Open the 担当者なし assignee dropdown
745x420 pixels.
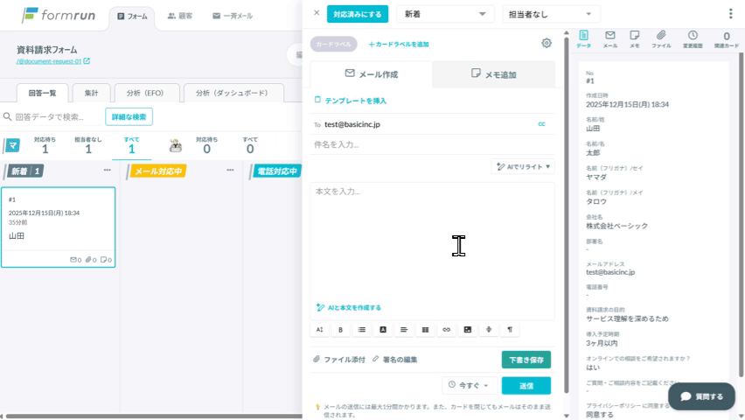coord(551,14)
